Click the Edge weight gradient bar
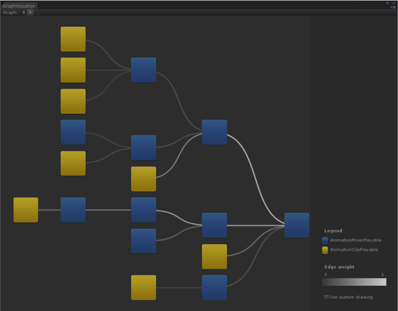 click(x=354, y=282)
